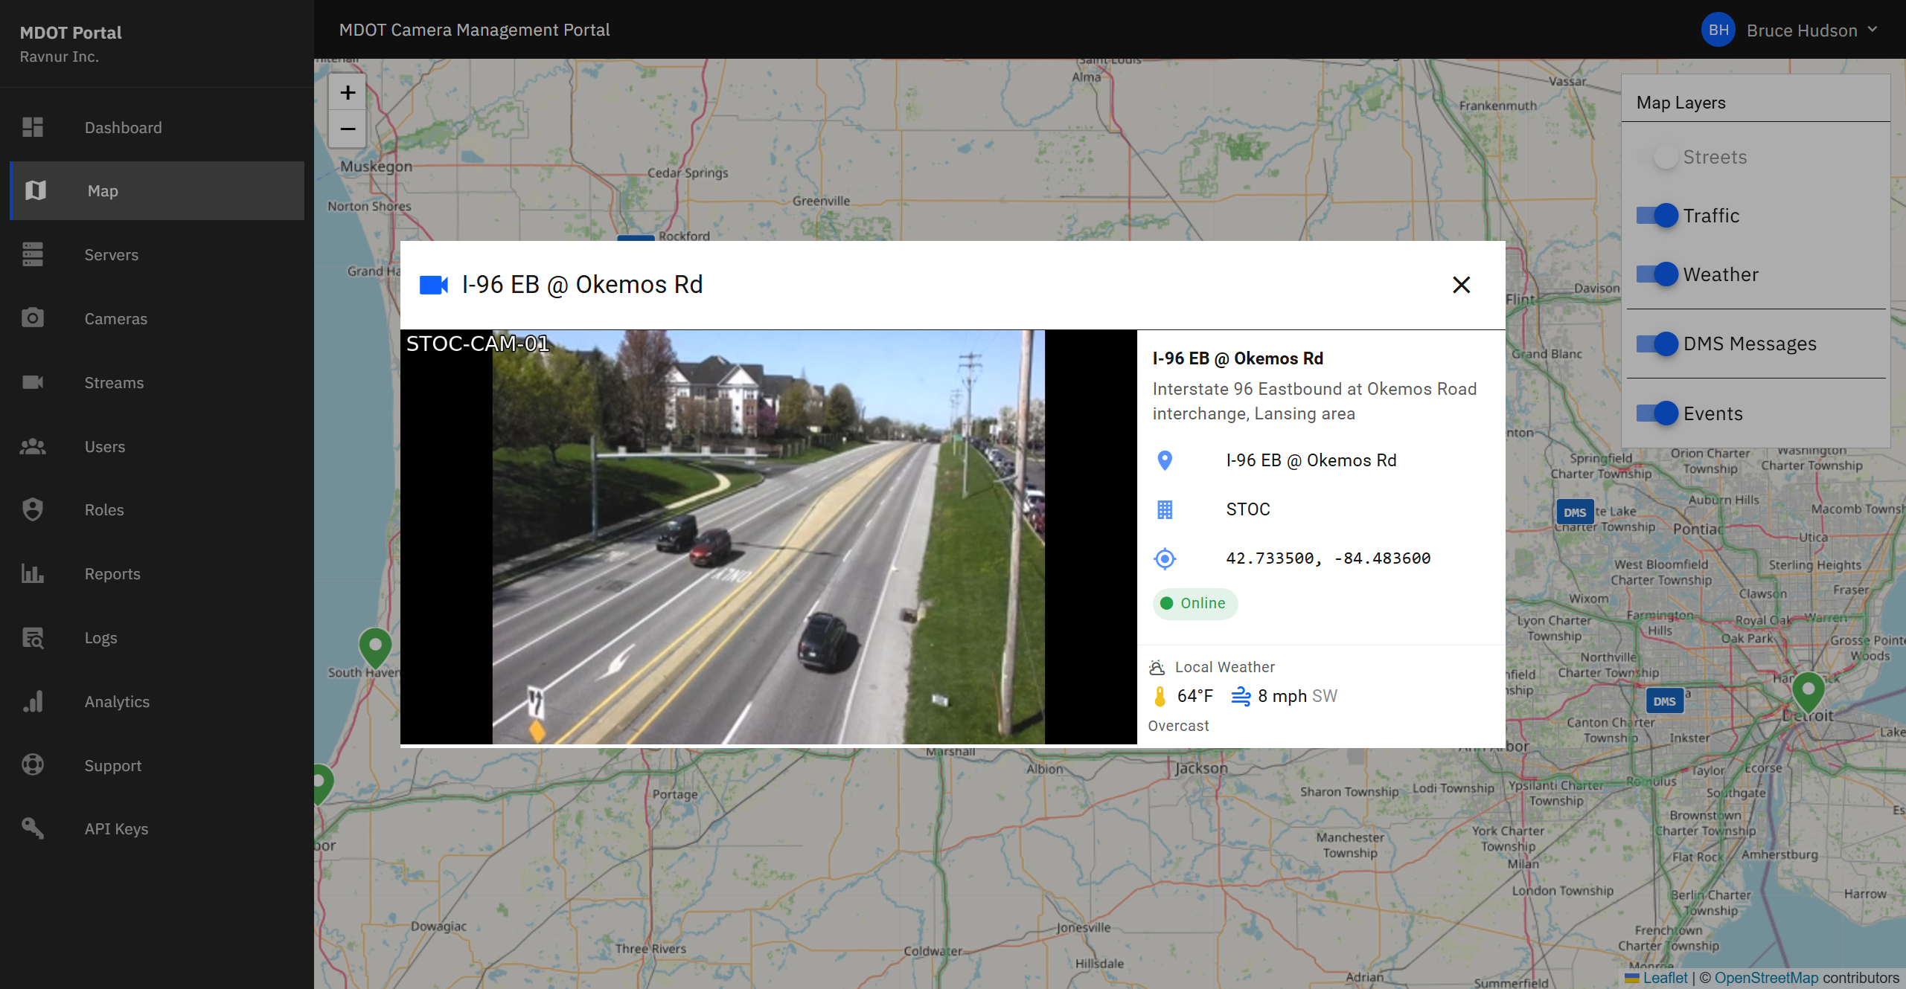
Task: Click the Leaflet link
Action: 1665,978
